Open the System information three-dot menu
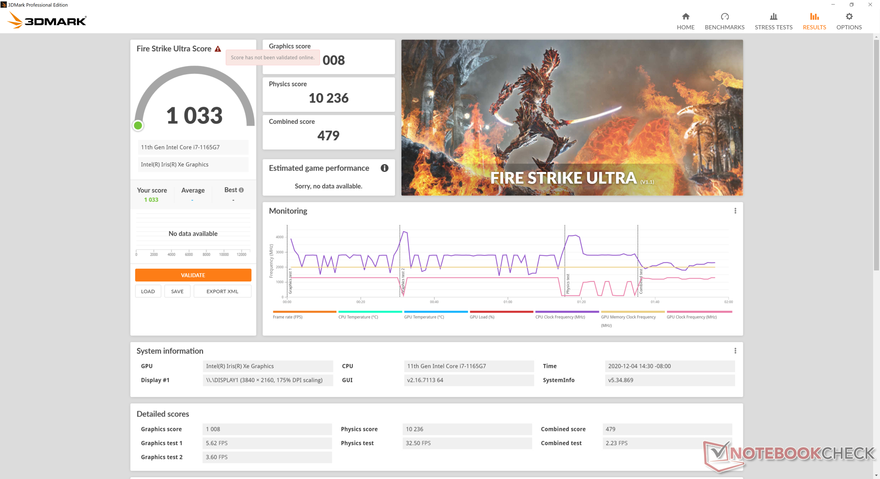The height and width of the screenshot is (479, 880). [x=735, y=351]
